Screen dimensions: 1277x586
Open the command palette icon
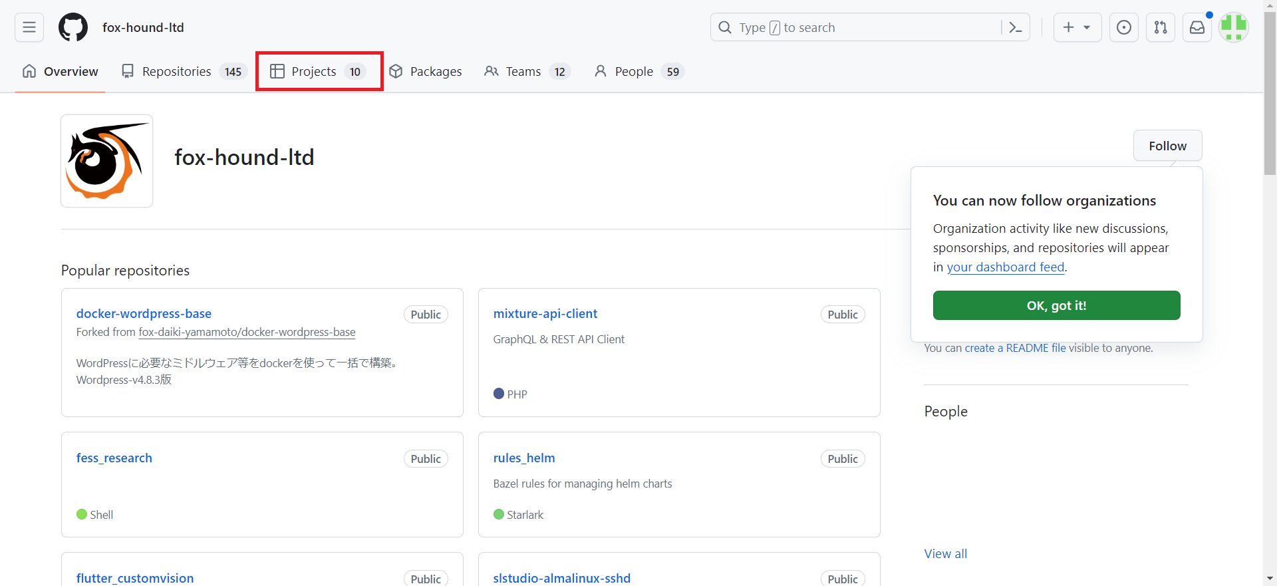point(1015,27)
